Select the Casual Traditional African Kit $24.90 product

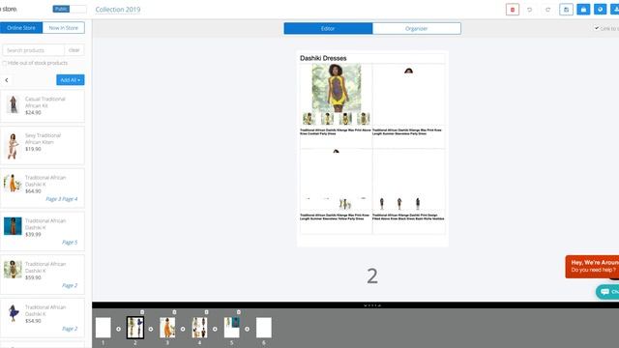[43, 105]
